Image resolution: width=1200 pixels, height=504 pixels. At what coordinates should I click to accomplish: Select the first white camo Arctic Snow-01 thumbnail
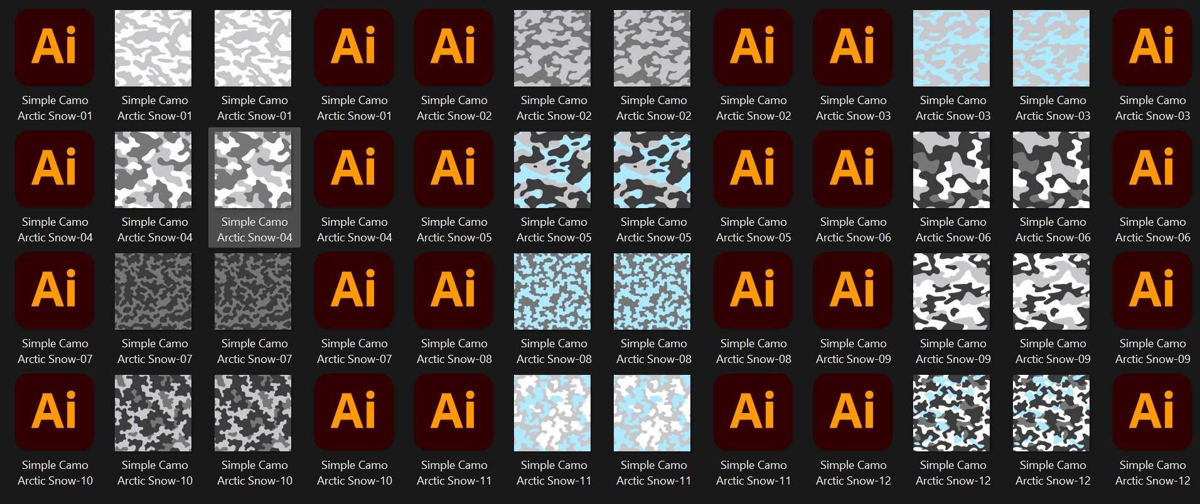click(153, 48)
